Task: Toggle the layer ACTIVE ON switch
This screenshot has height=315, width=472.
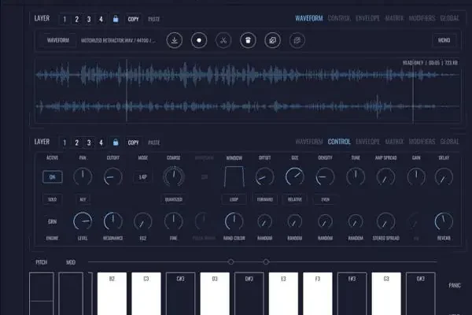Action: click(53, 178)
